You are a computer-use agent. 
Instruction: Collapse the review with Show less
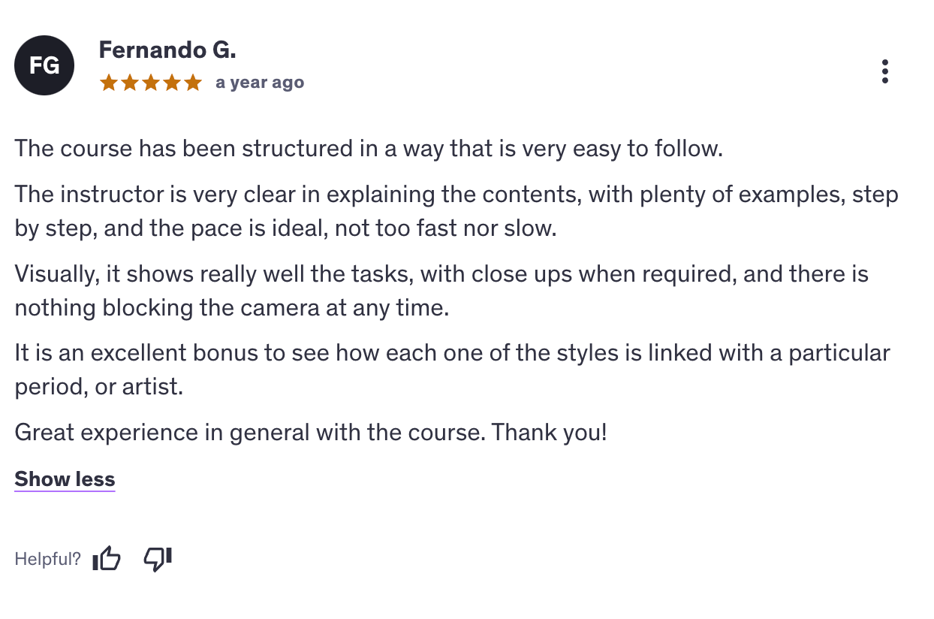(65, 479)
